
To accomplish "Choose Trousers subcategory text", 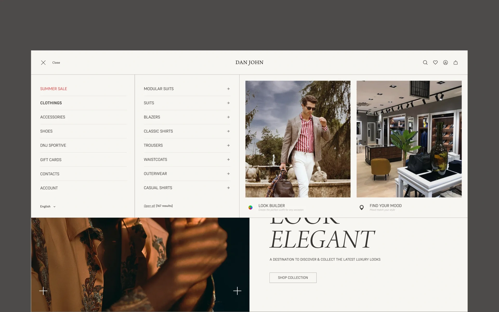I will coord(153,145).
